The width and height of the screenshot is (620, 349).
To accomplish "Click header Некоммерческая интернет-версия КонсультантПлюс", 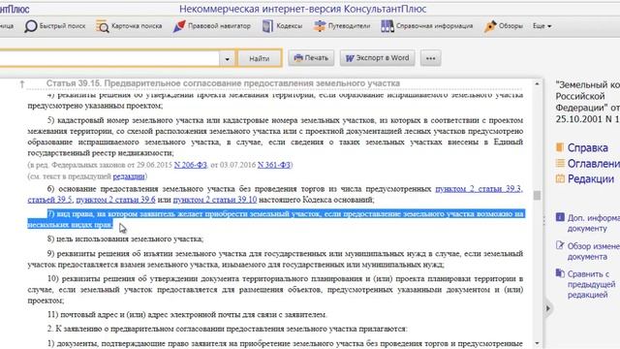I will pyautogui.click(x=303, y=9).
